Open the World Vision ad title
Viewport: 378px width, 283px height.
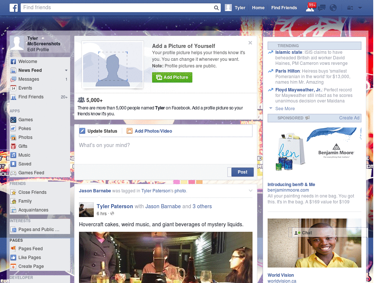coord(281,275)
